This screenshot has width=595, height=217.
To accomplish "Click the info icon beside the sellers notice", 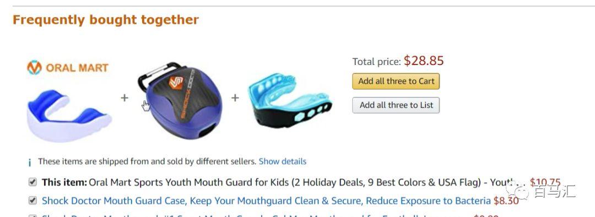I will pos(30,163).
